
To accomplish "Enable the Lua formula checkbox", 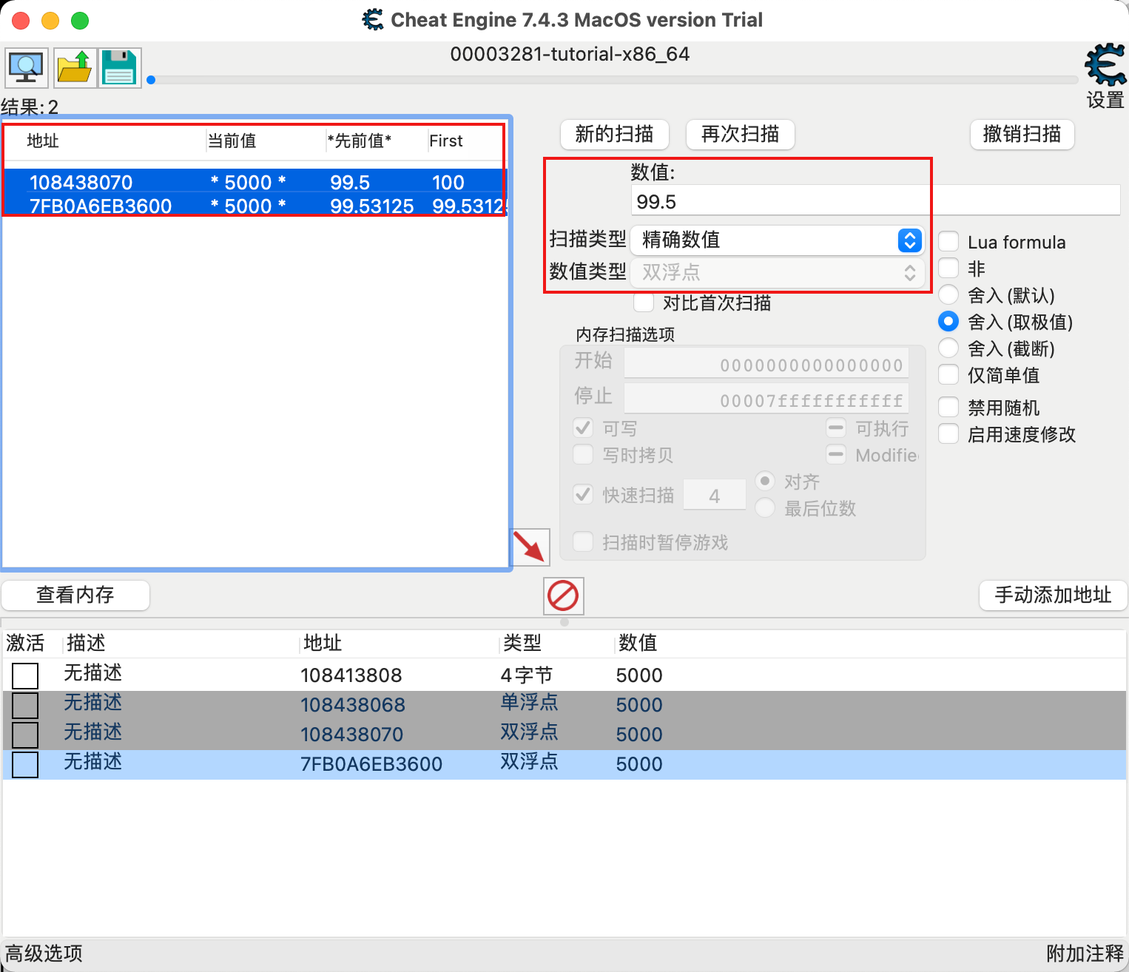I will point(948,241).
